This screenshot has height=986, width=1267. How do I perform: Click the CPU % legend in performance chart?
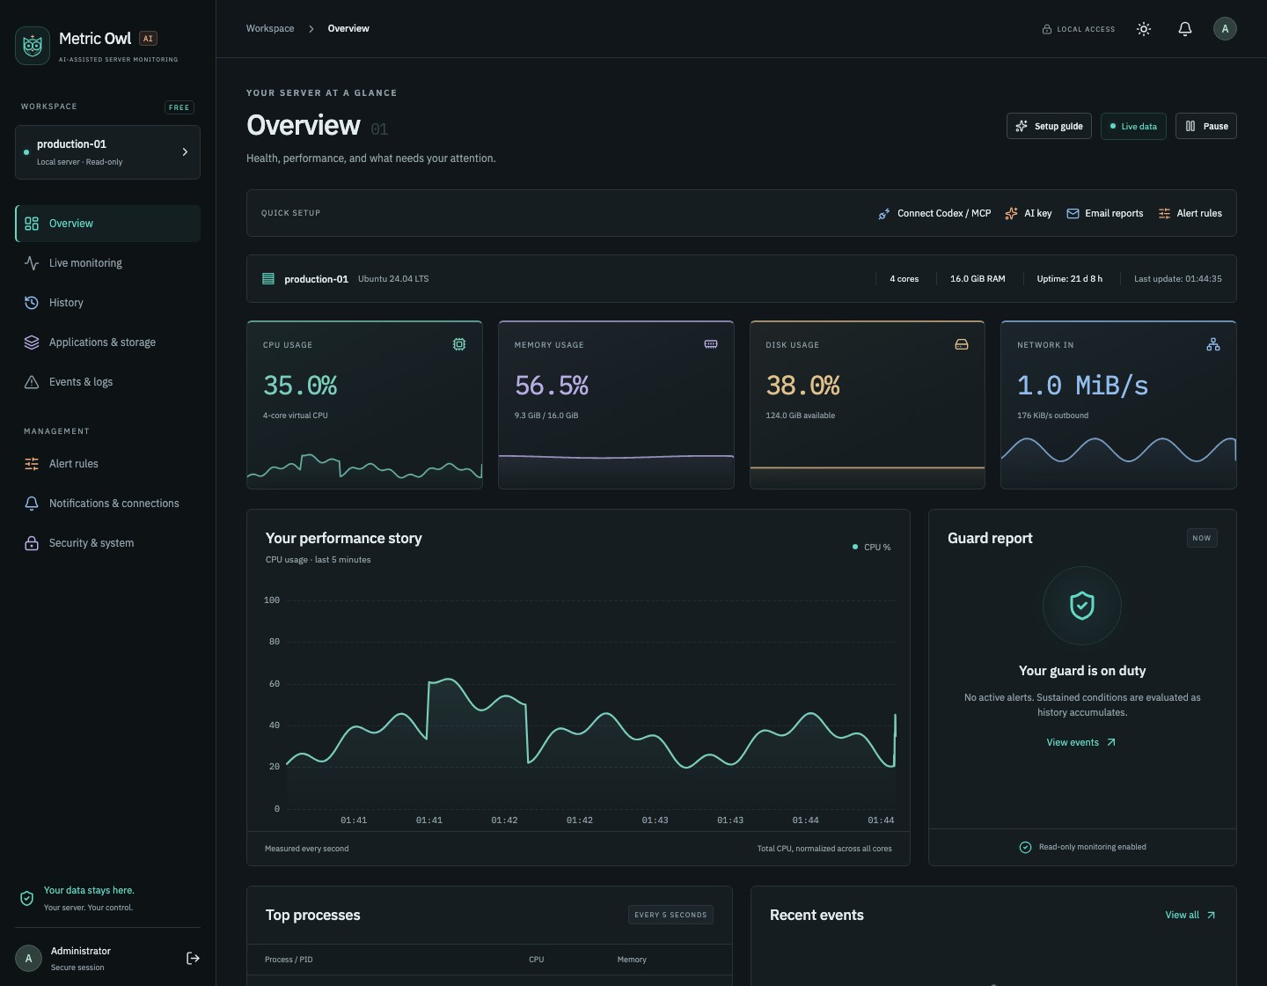point(872,547)
